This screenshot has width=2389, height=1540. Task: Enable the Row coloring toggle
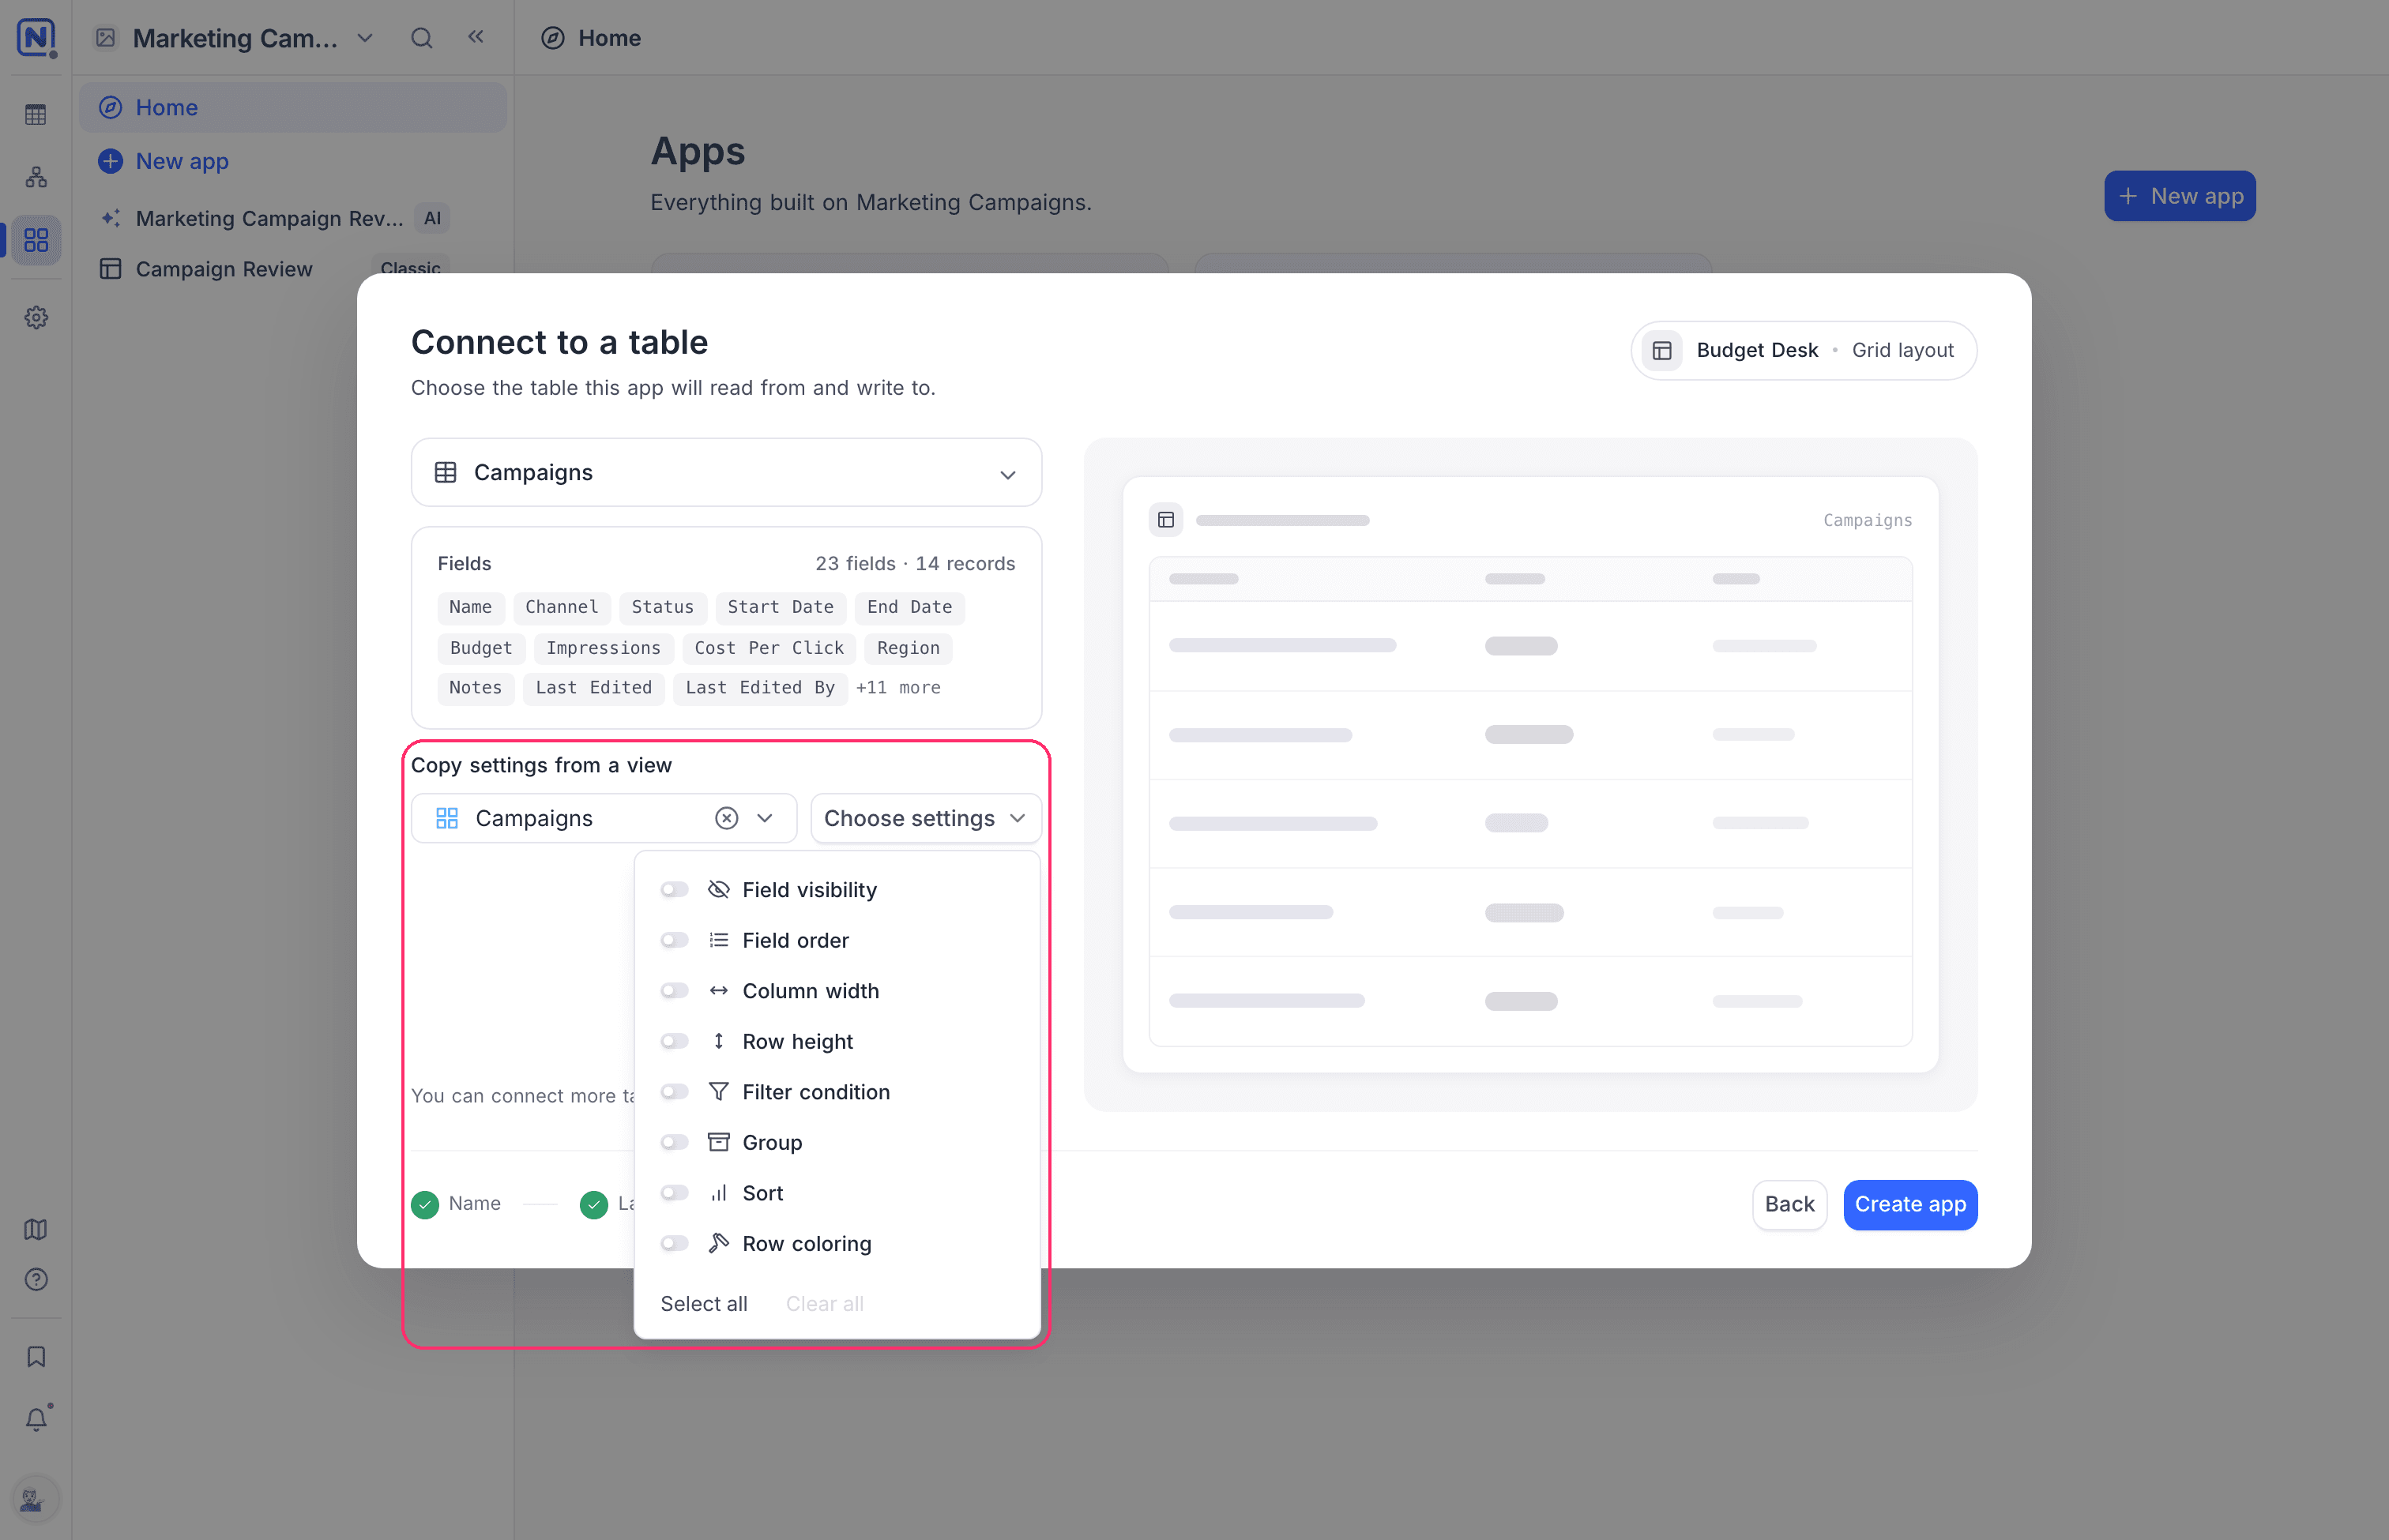675,1243
